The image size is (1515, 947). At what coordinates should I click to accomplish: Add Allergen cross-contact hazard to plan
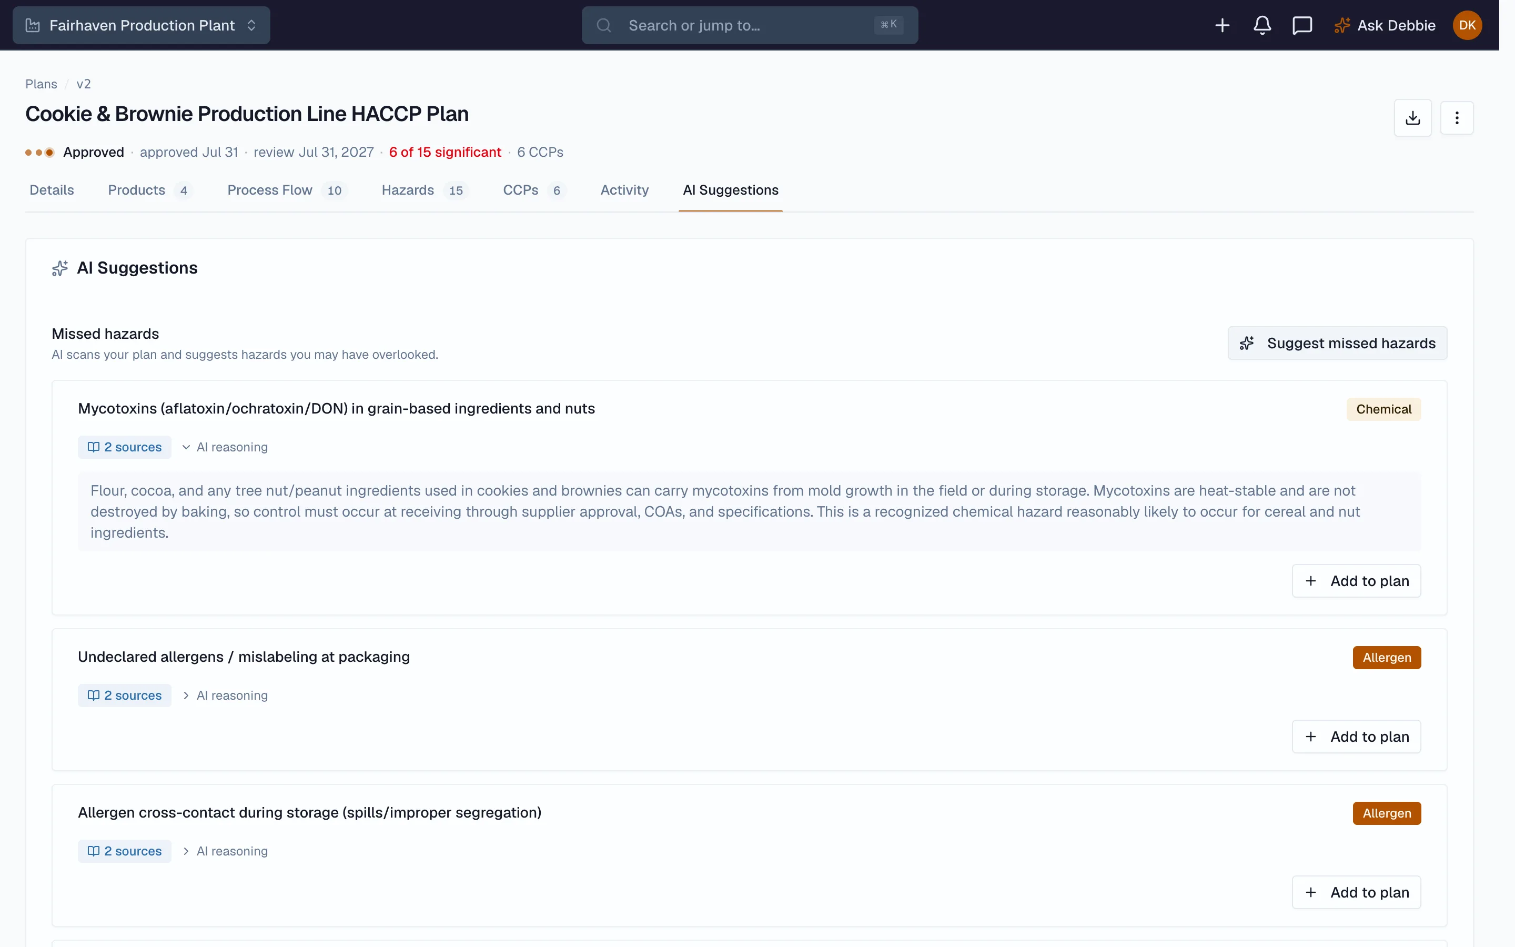click(1357, 892)
